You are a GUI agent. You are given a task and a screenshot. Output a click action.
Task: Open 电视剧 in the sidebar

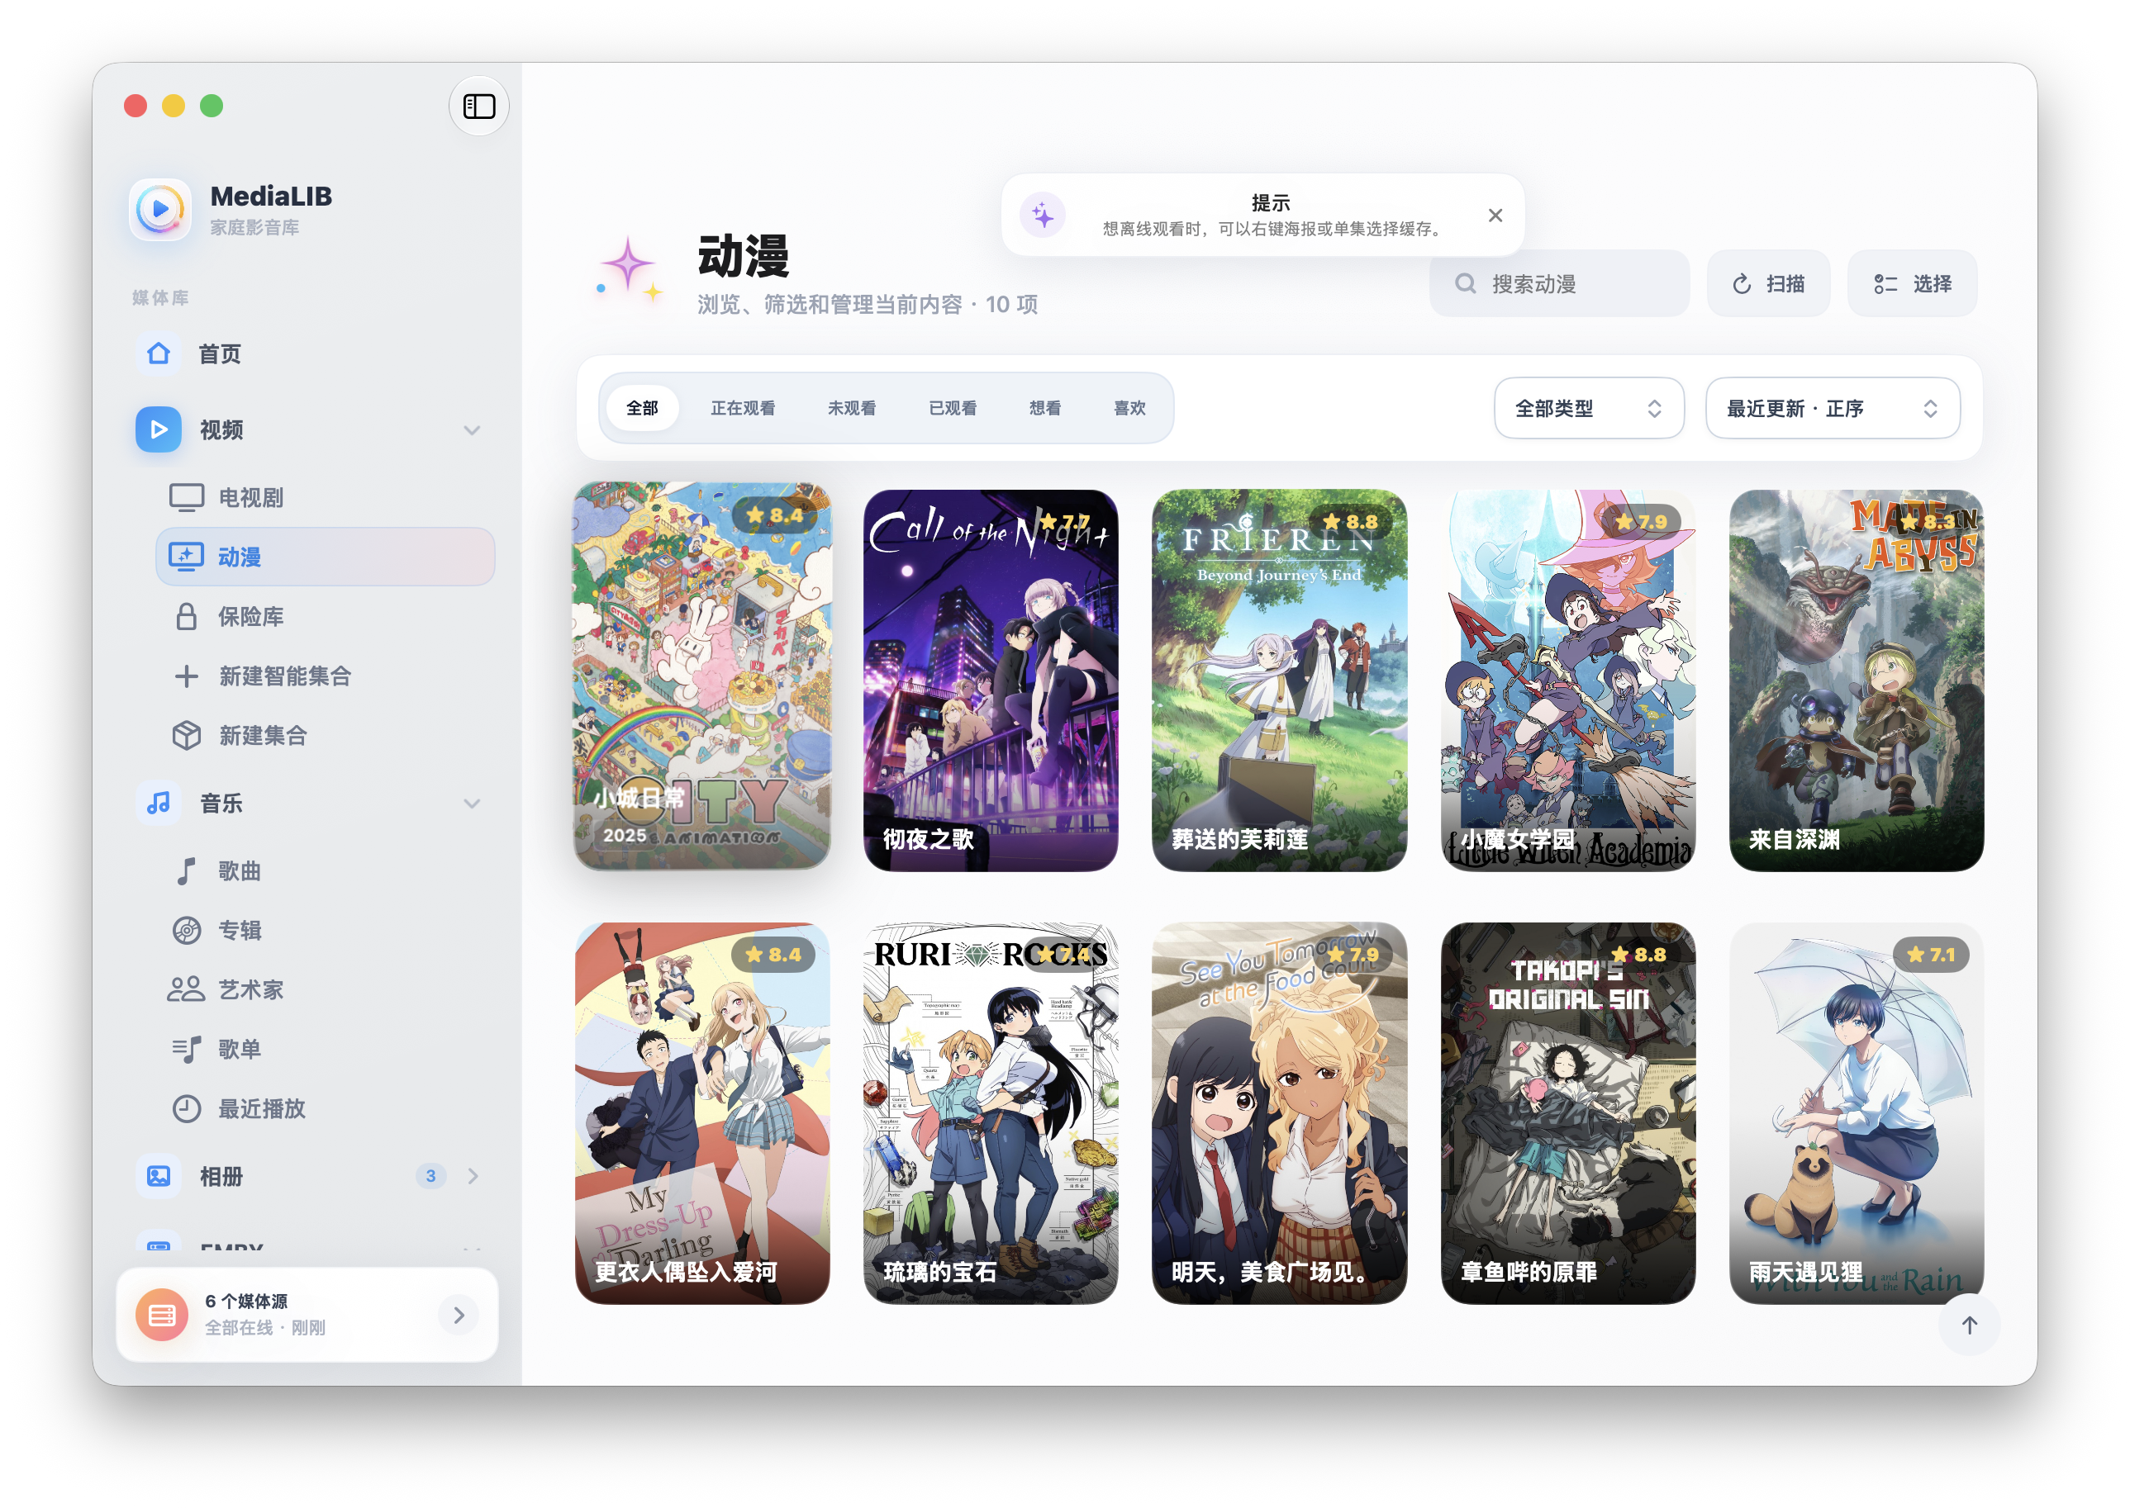pyautogui.click(x=326, y=498)
